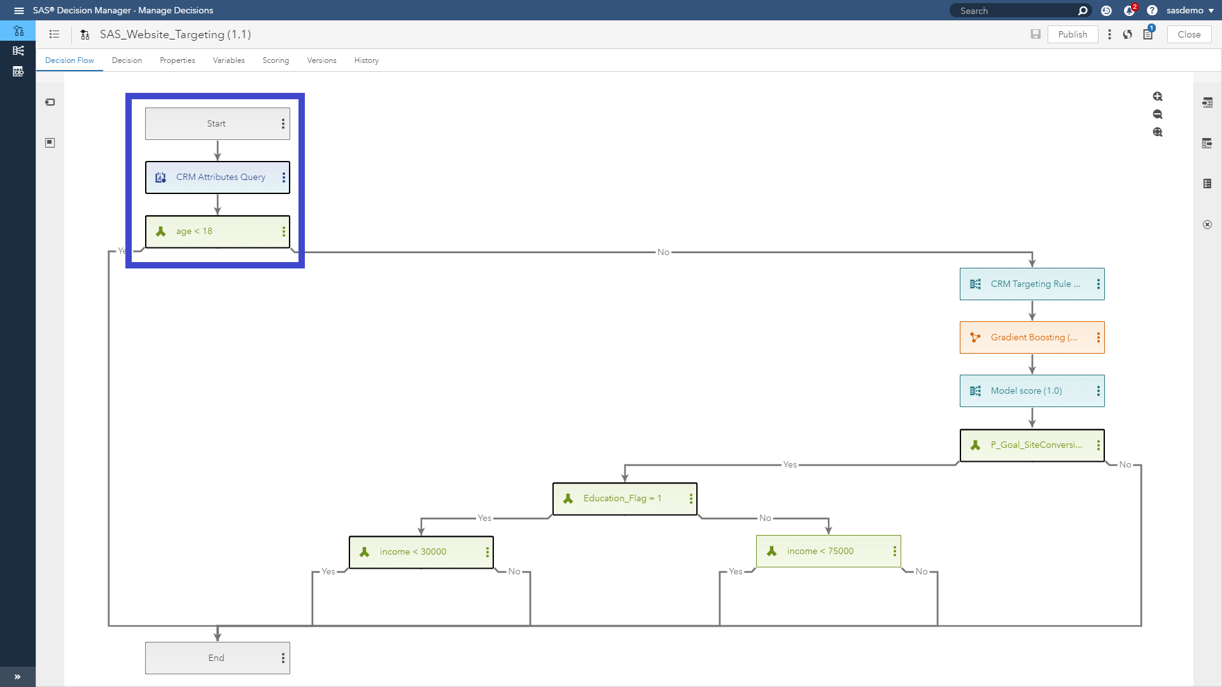Click the save icon in toolbar
Screen dimensions: 1222x687
tap(1034, 34)
